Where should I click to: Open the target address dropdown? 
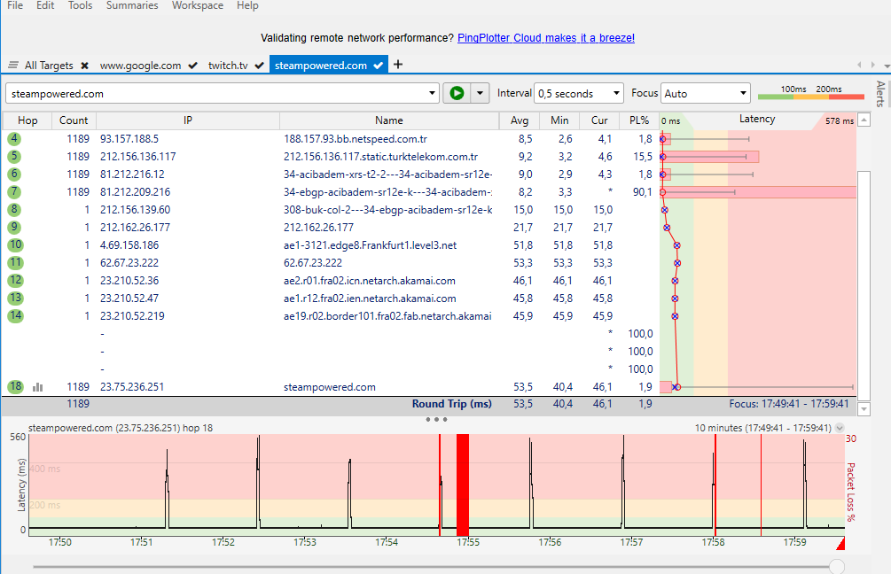433,93
